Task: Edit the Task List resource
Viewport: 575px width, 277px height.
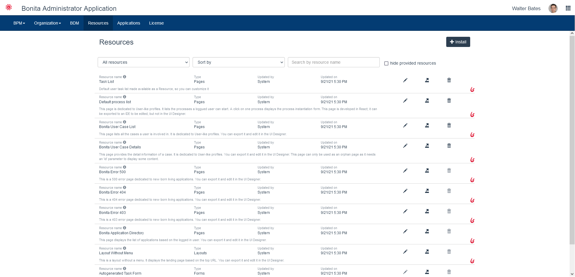Action: pos(405,80)
